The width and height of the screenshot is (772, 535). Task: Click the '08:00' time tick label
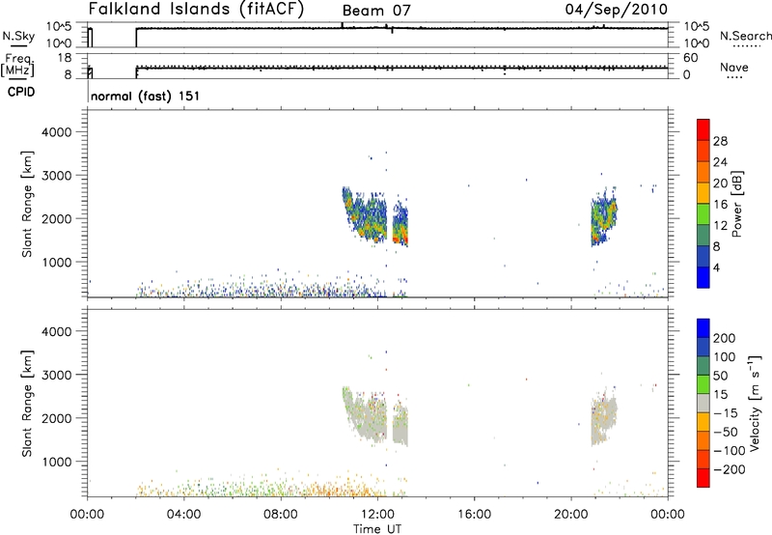point(280,515)
